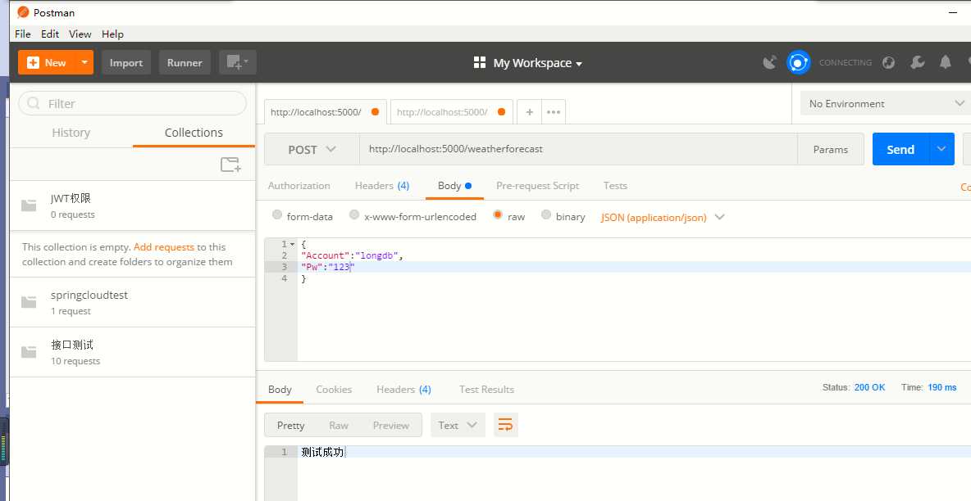Open the tab options ellipsis menu
This screenshot has width=971, height=501.
point(554,112)
